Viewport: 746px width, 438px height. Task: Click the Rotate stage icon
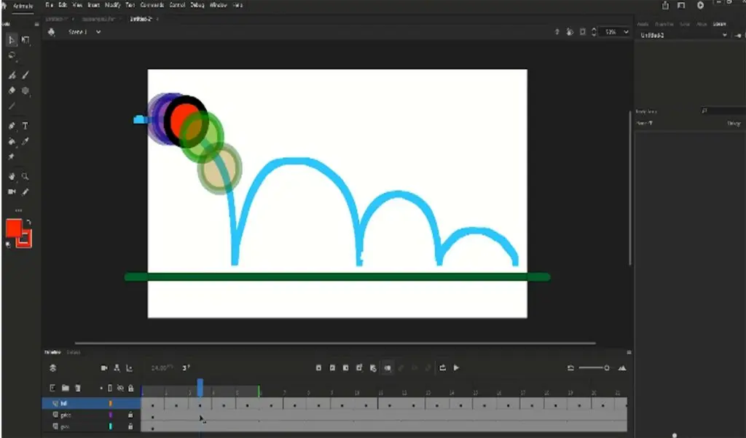(570, 32)
